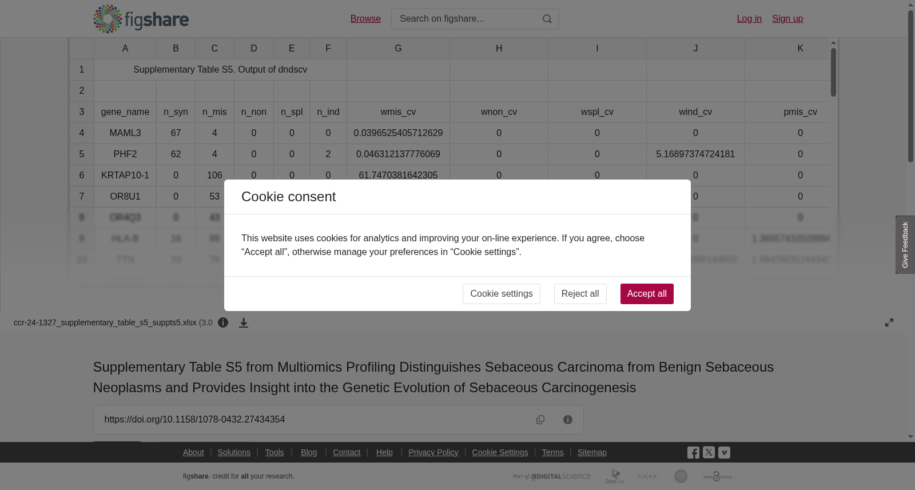Click gene_name header cell

click(x=125, y=112)
